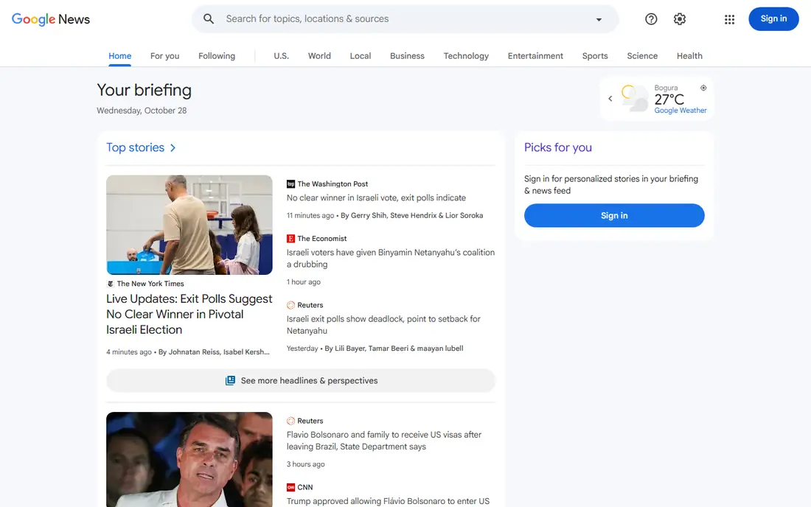Click the 'Bogura' location label
Screen dimensions: 811x507
(x=666, y=88)
